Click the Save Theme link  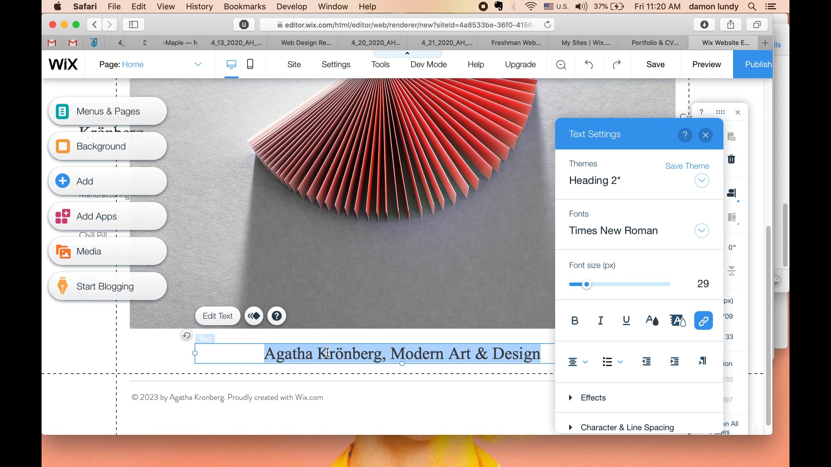(x=687, y=166)
